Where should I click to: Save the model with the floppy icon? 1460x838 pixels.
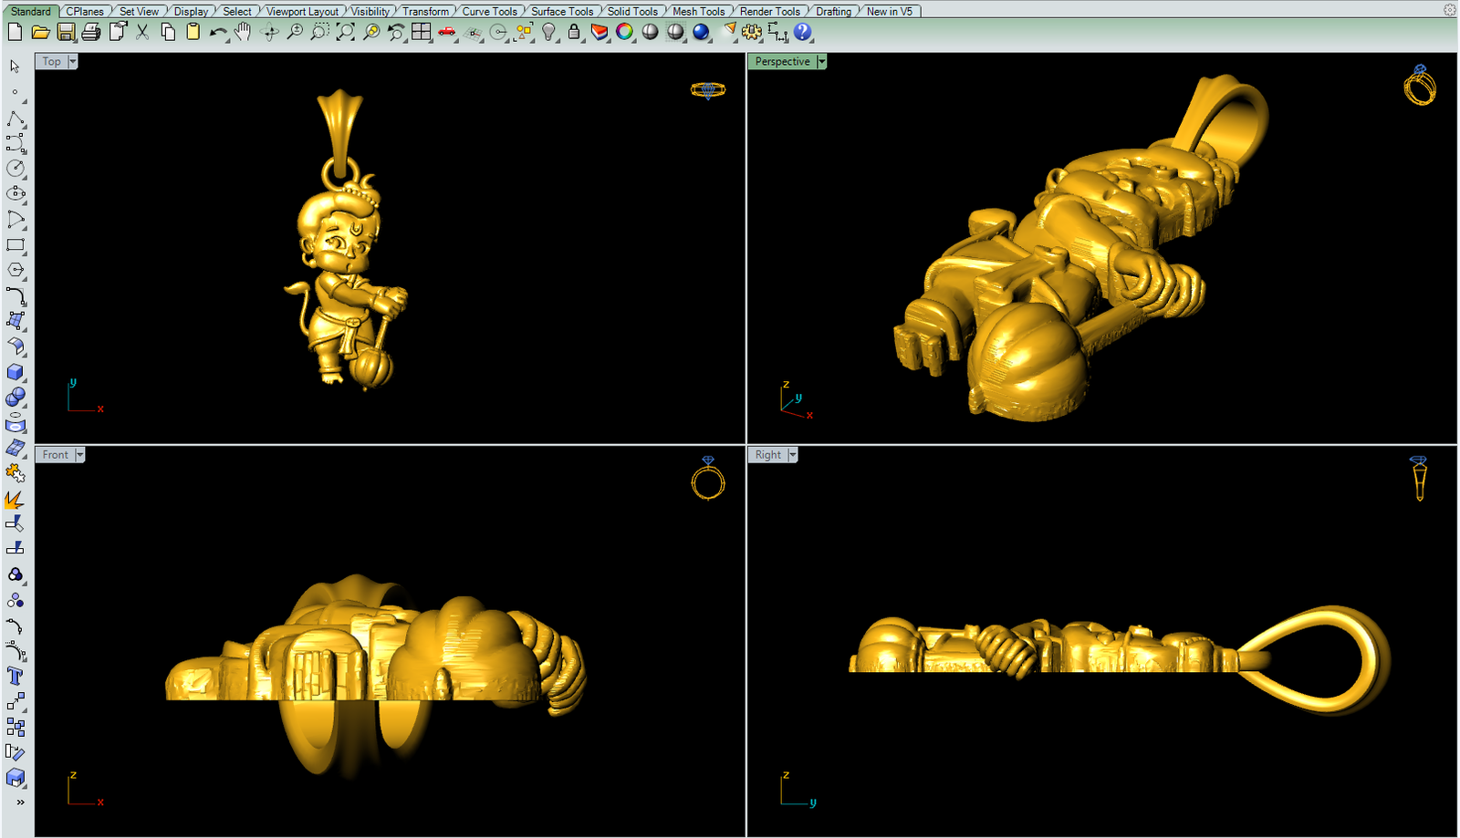tap(66, 32)
